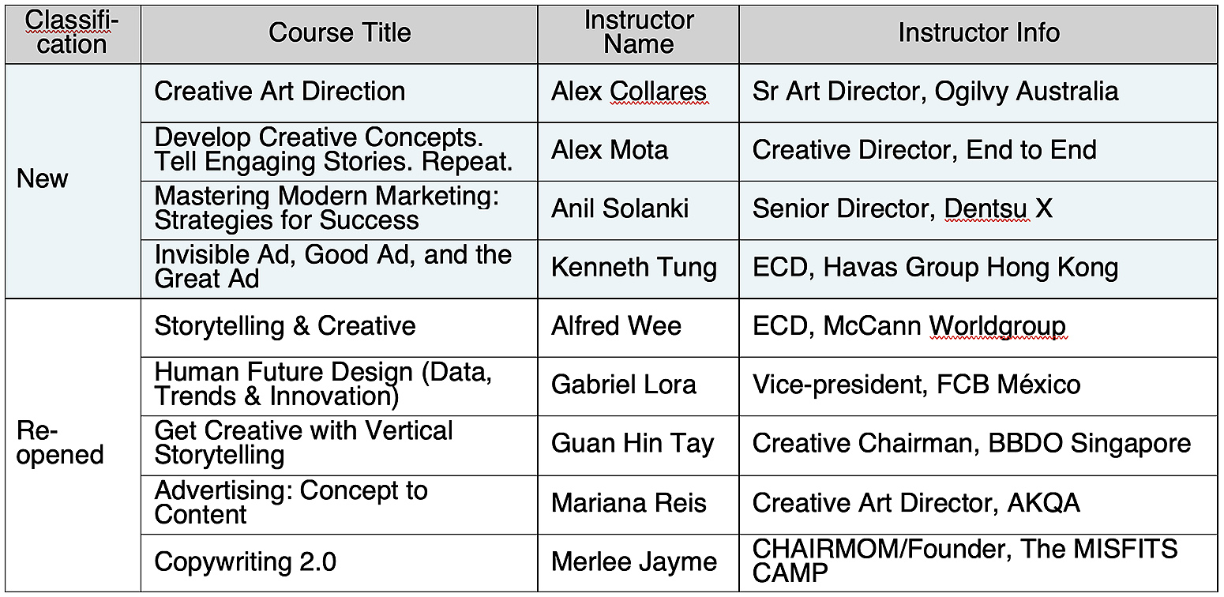The height and width of the screenshot is (597, 1224).
Task: Select the Alex Collares name cell
Action: (x=638, y=92)
